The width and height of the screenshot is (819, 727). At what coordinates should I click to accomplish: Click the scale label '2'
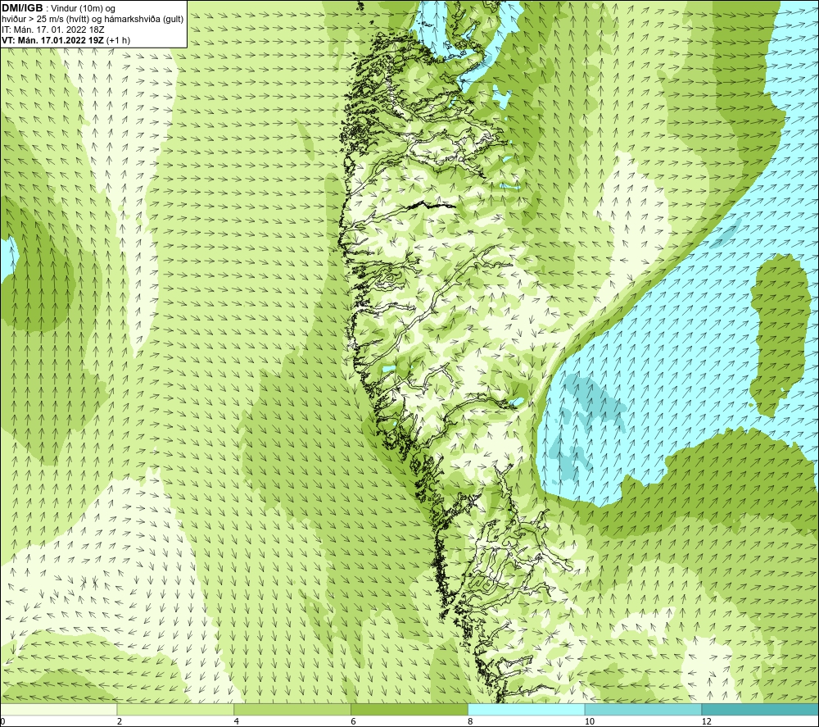[x=120, y=721]
